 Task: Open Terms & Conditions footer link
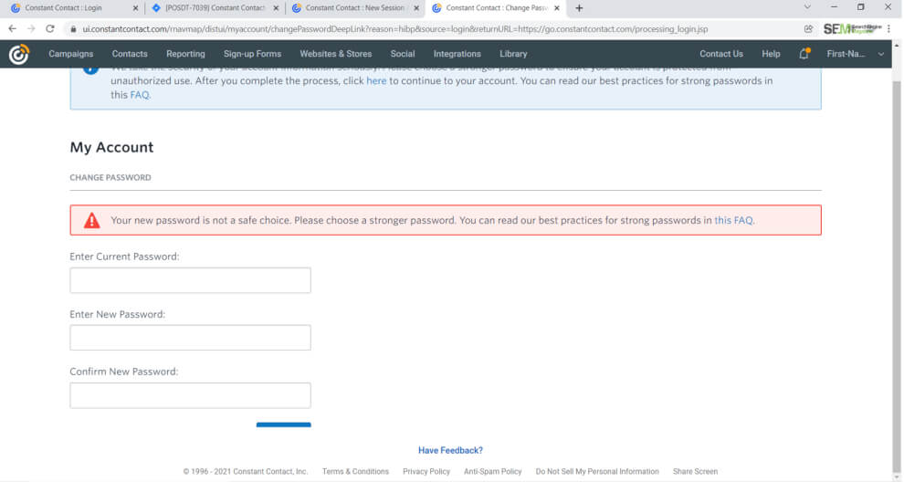tap(355, 472)
